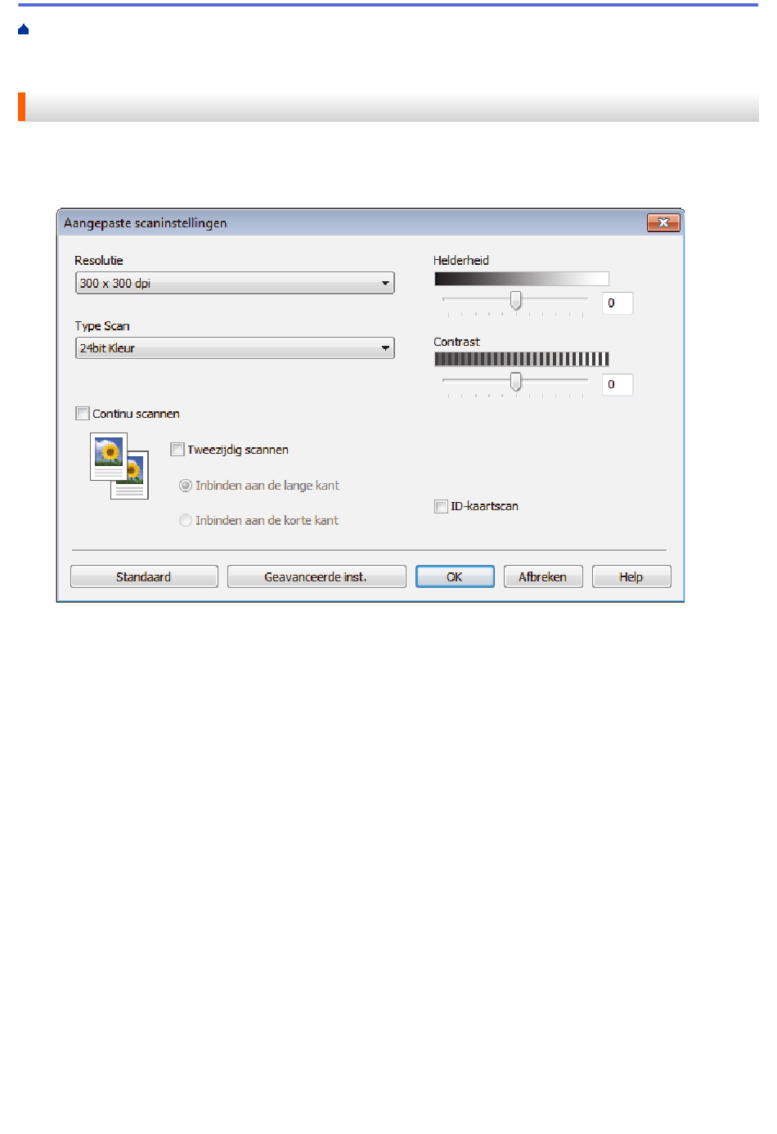Select Inbinden aan de korte kant
The image size is (777, 1134).
click(186, 520)
